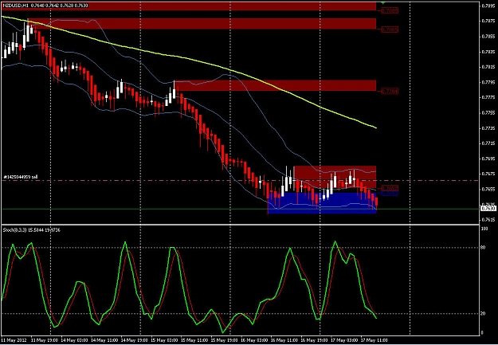Select the blue zone price label under 0.7657

(390, 193)
